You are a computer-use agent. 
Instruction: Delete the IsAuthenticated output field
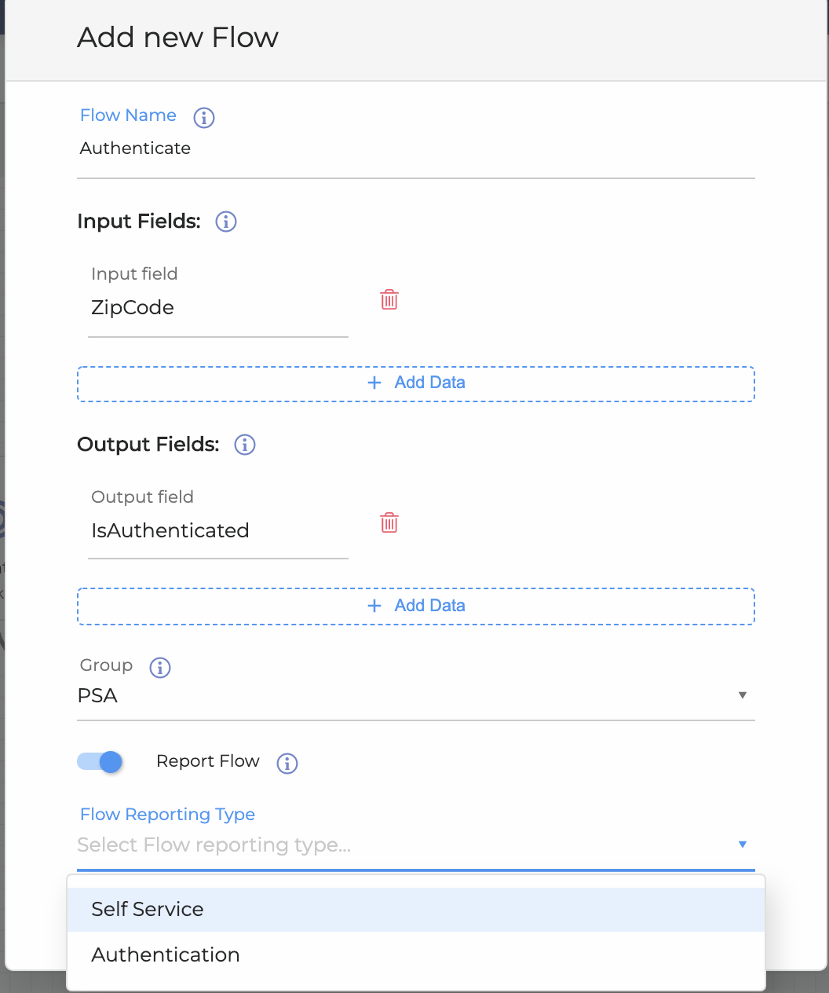(389, 522)
